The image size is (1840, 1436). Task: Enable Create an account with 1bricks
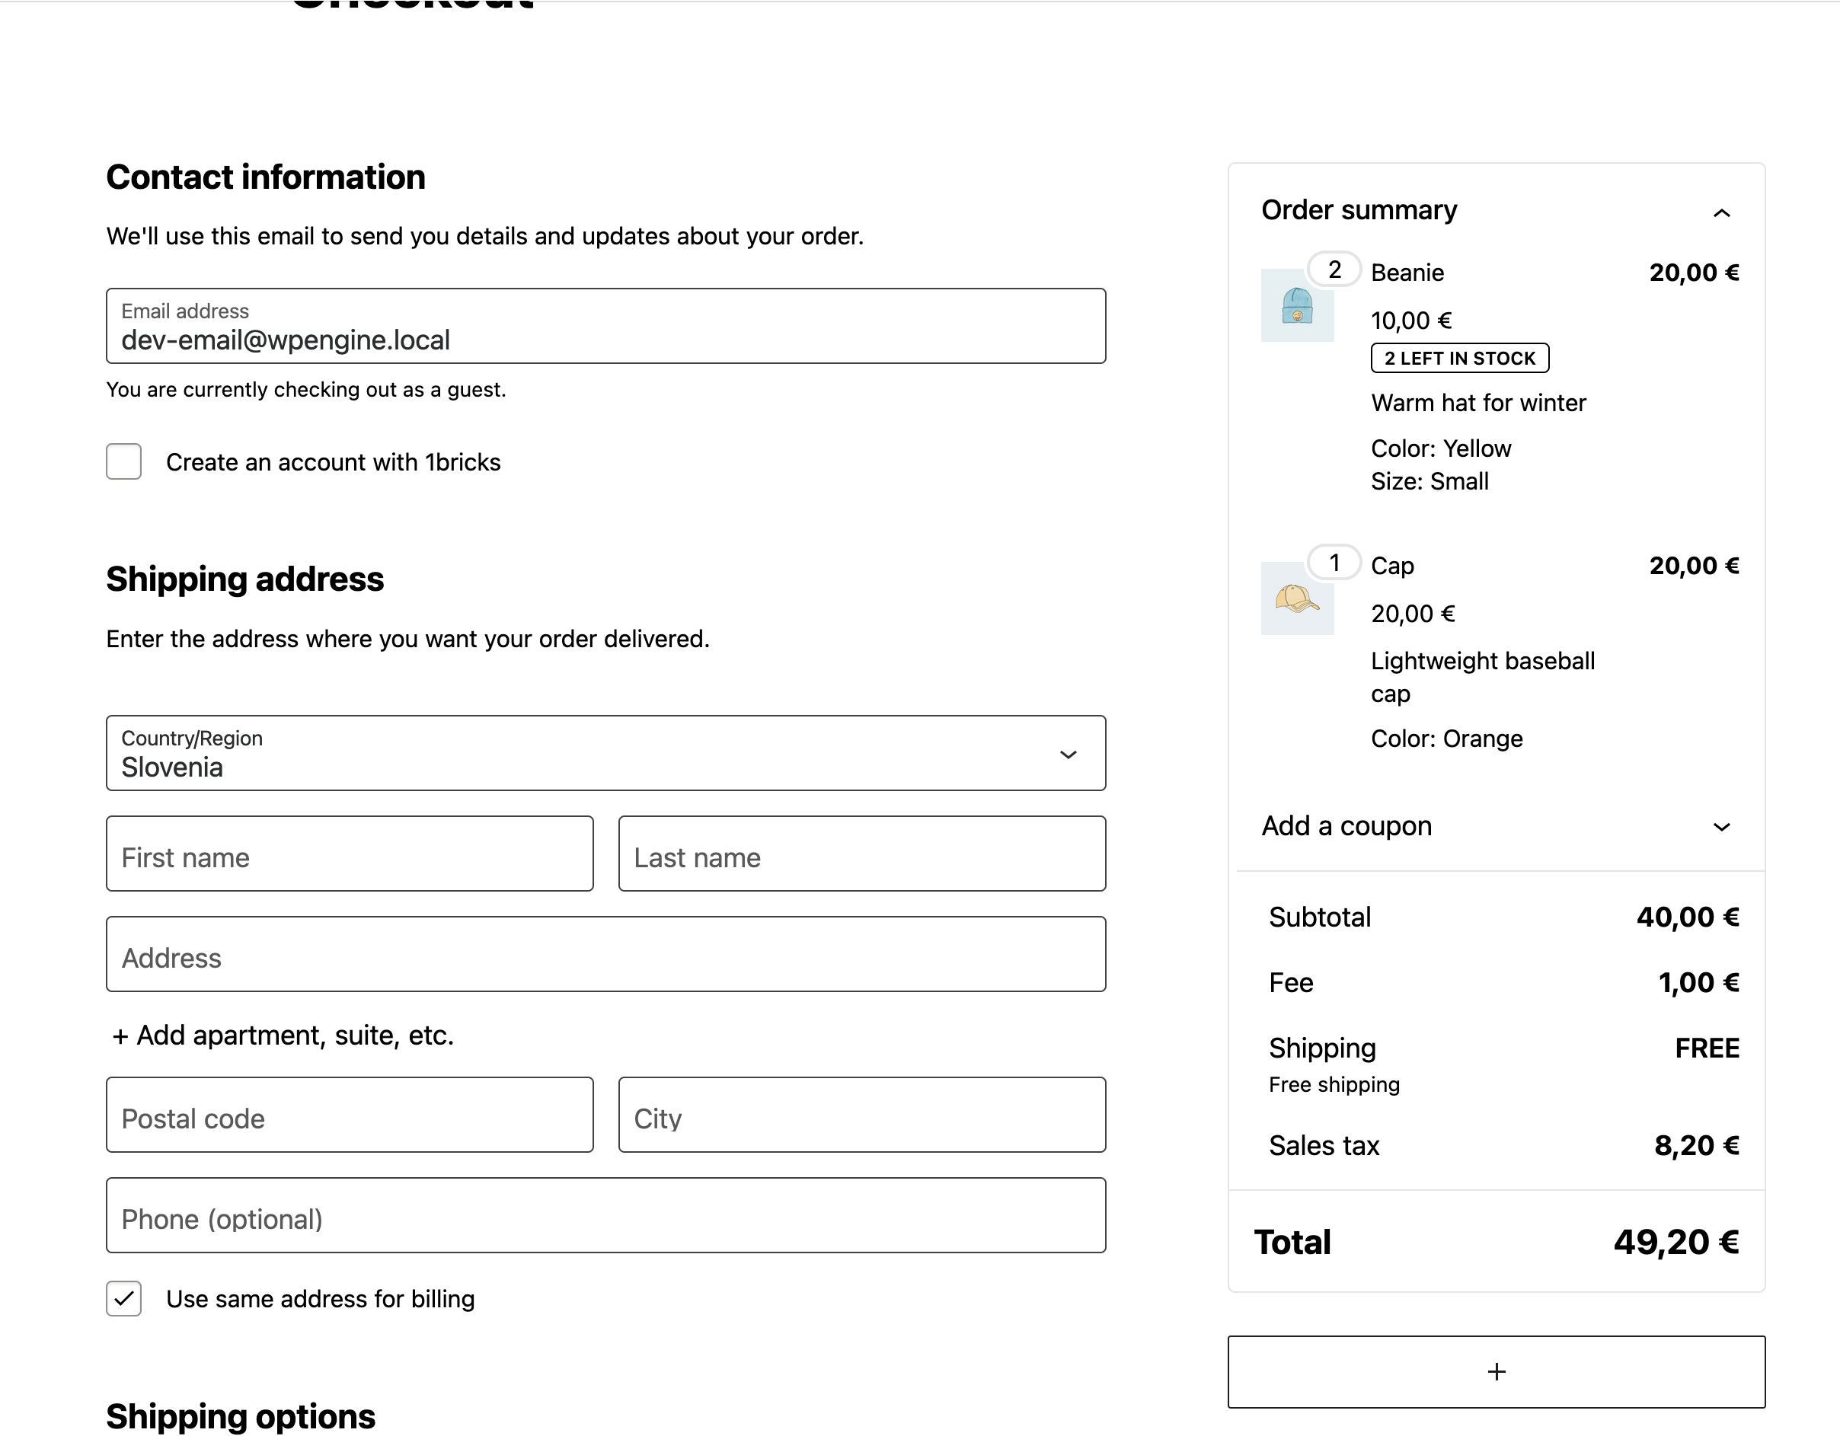click(x=124, y=461)
